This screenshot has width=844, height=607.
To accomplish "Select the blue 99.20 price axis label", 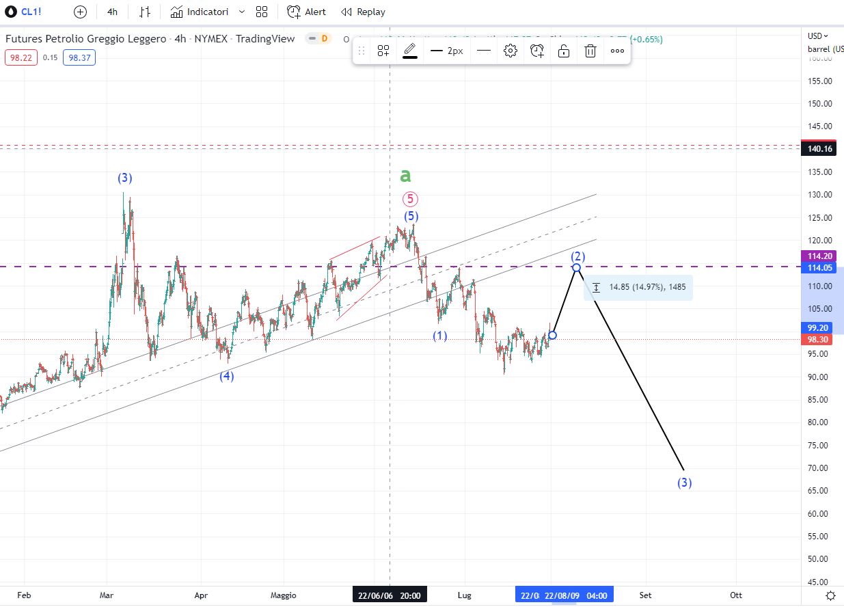I will pos(819,327).
